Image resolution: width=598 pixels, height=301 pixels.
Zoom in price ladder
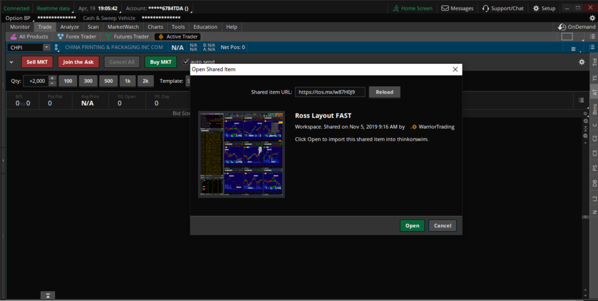tap(585, 121)
